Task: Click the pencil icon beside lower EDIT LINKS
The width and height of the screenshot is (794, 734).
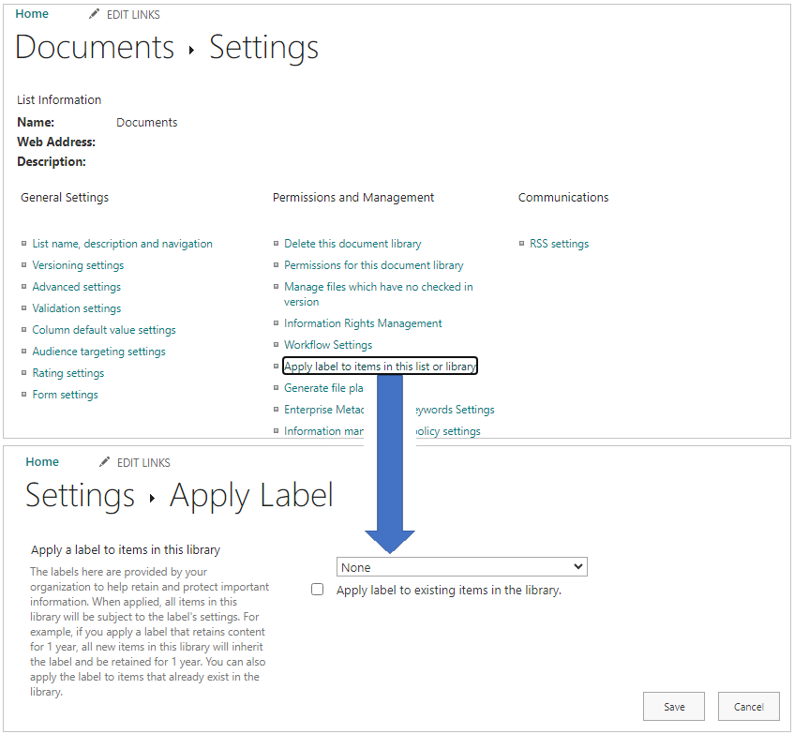Action: [103, 461]
